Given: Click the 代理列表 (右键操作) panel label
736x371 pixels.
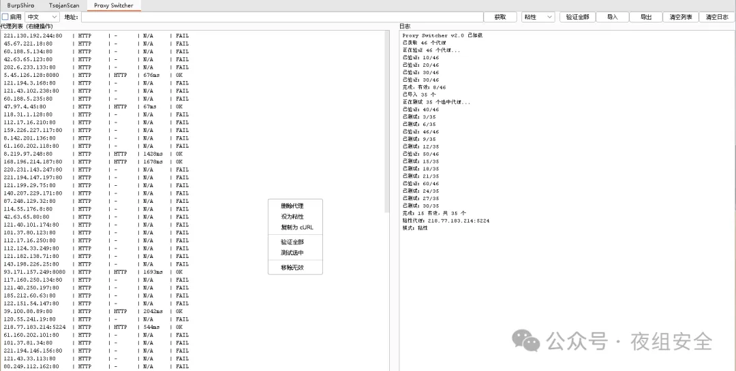Looking at the screenshot, I should click(x=27, y=27).
